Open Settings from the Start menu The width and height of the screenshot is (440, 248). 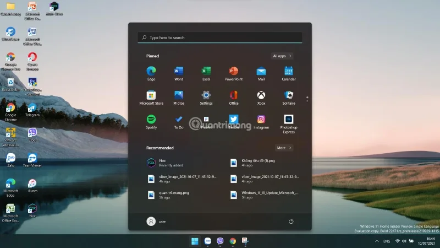206,98
